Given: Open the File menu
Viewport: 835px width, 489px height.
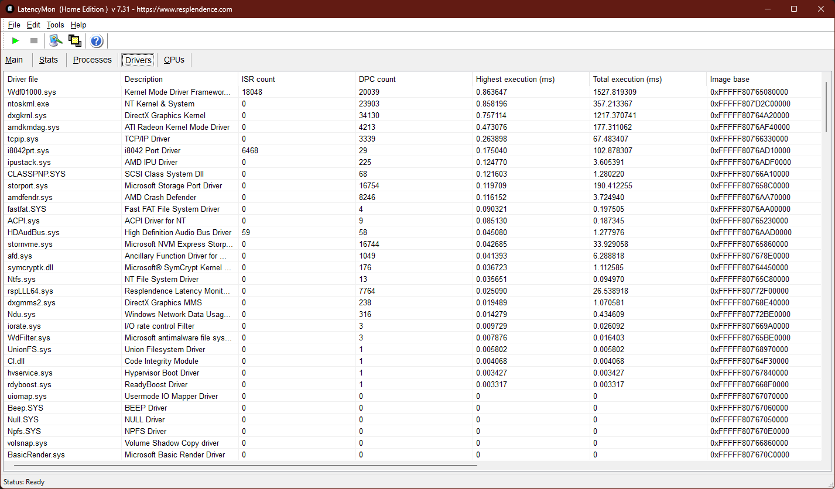Looking at the screenshot, I should tap(14, 25).
